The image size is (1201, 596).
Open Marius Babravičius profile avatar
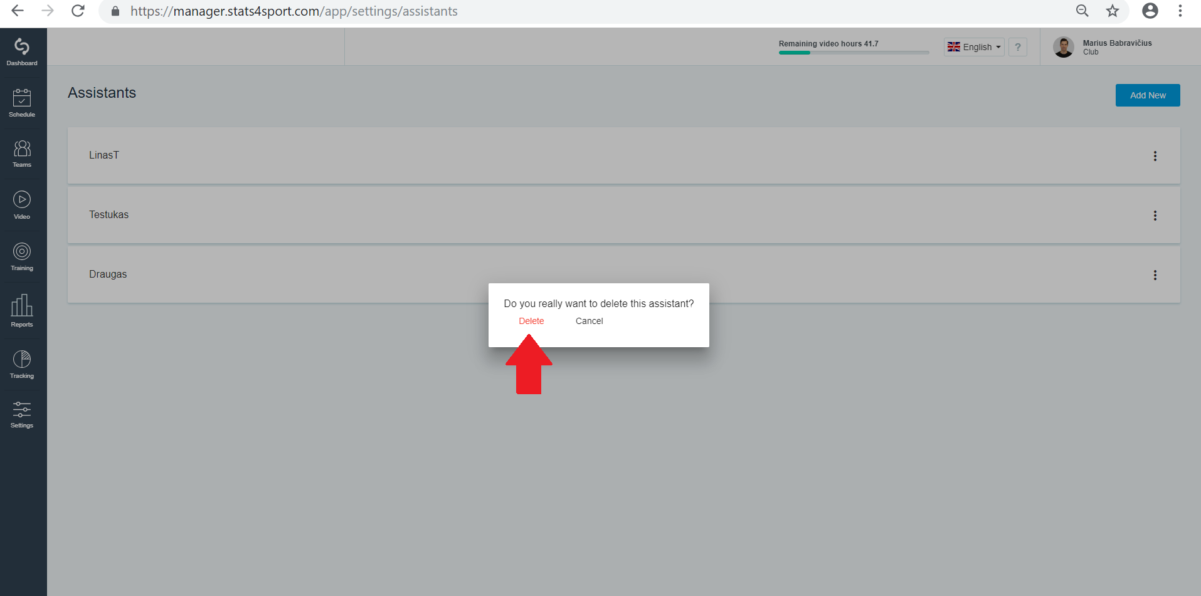[1064, 47]
